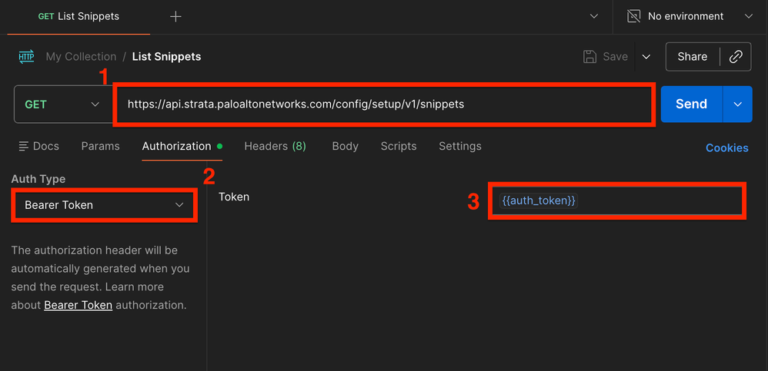Expand the tab overflow chevron at top
Viewport: 768px width, 371px height.
[593, 17]
